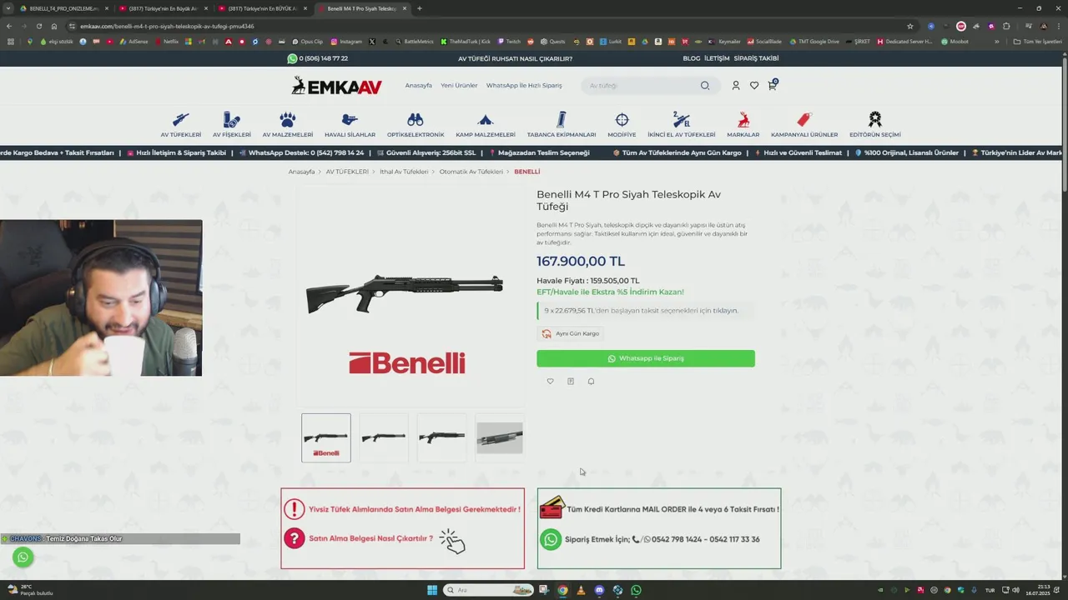Viewport: 1068px width, 600px height.
Task: Open WhatsApp İle Hızlı Sipariş menu item
Action: pos(524,85)
